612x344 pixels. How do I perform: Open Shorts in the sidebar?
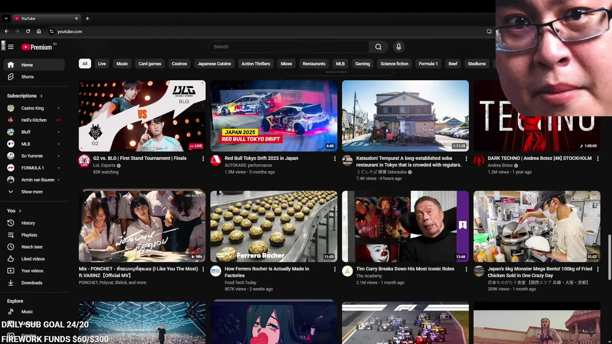coord(34,77)
